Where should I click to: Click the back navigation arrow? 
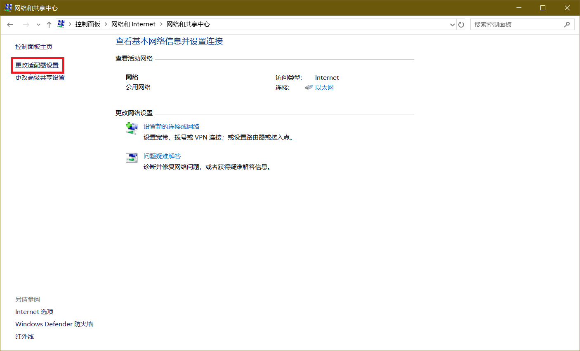[10, 25]
